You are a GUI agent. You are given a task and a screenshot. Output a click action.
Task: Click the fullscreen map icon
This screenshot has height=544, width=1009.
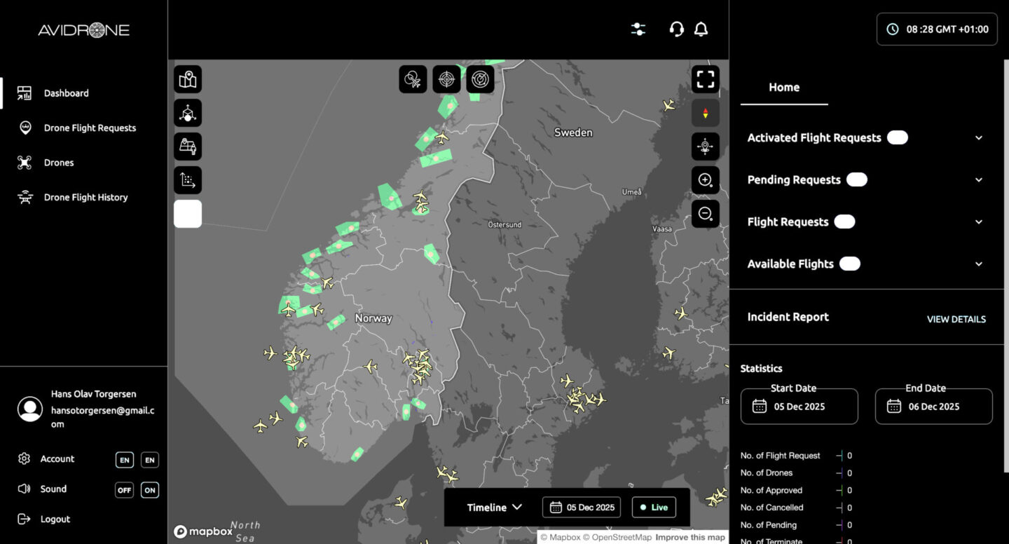pos(705,79)
